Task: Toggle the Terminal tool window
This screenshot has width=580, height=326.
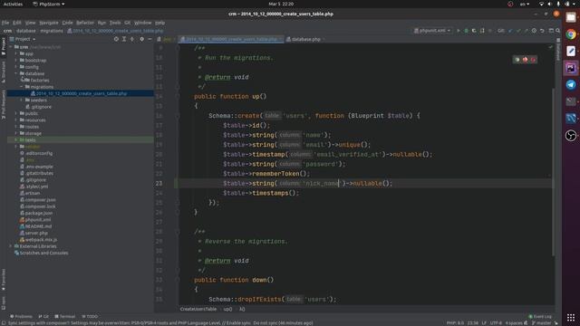Action: [65, 316]
